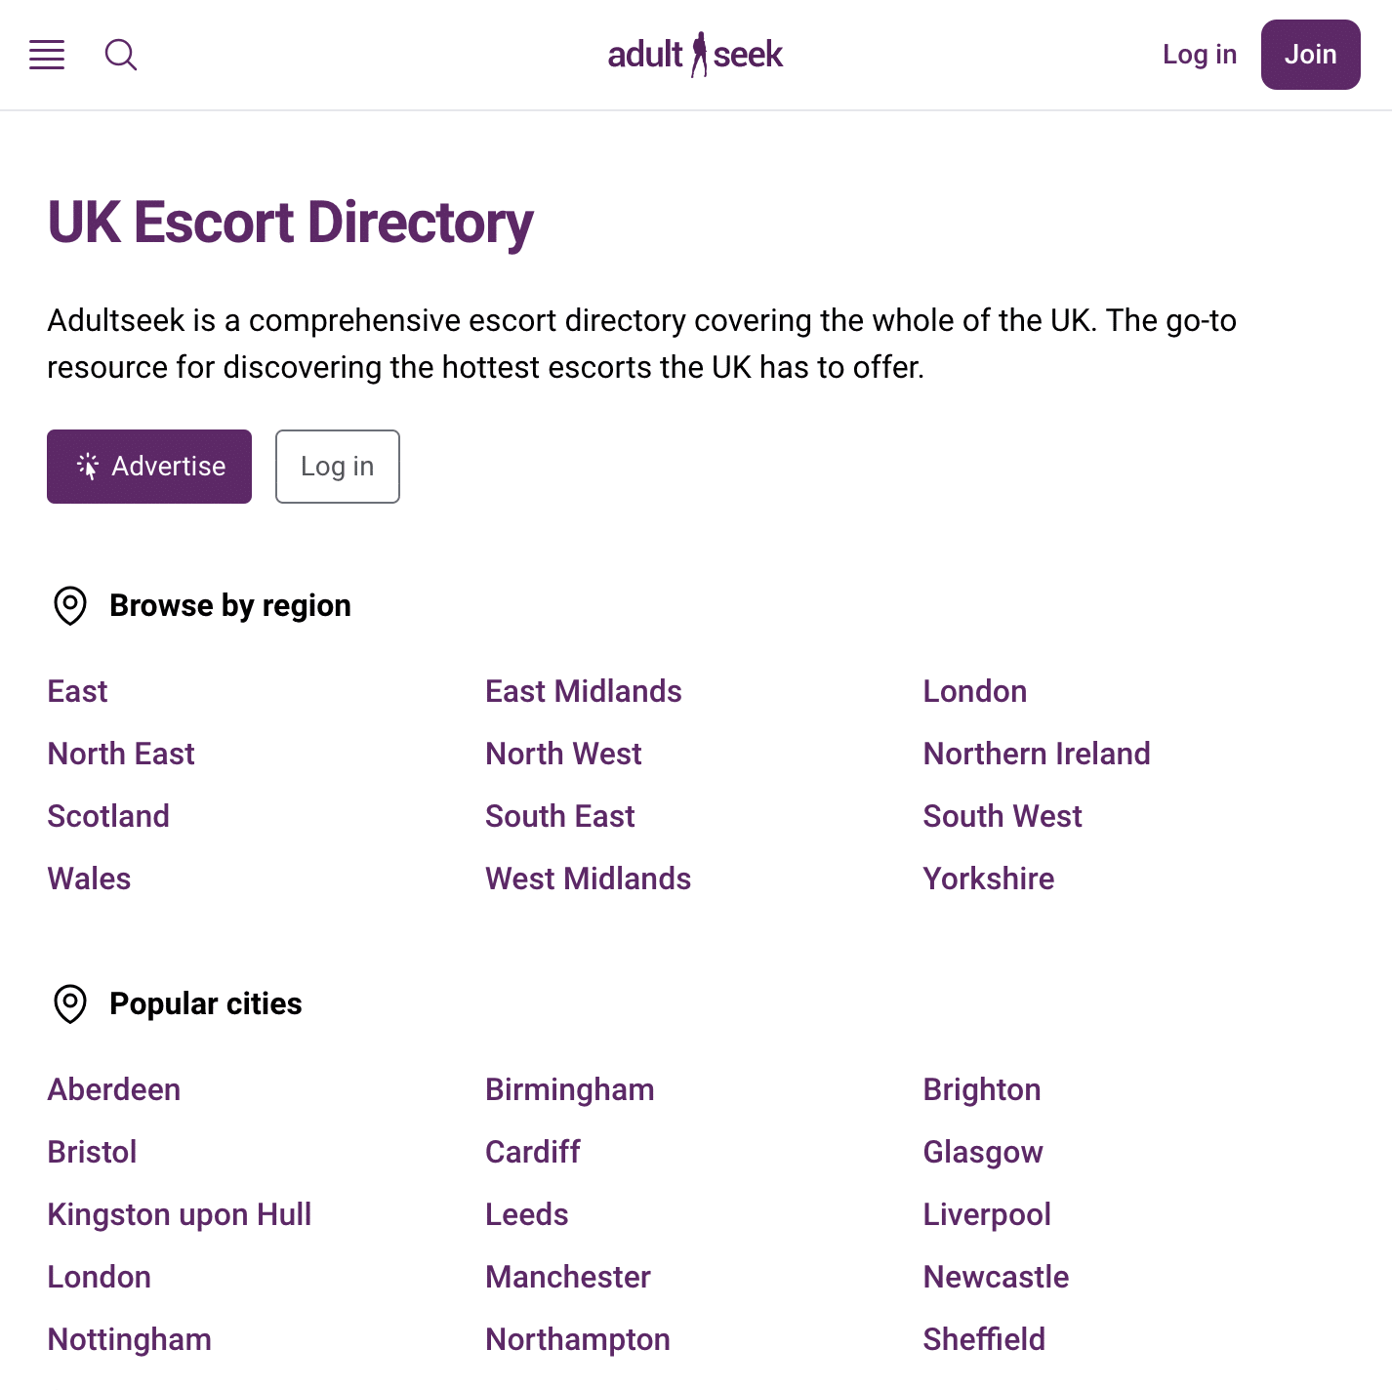Select Kingston upon Hull city
This screenshot has width=1392, height=1390.
point(180,1214)
